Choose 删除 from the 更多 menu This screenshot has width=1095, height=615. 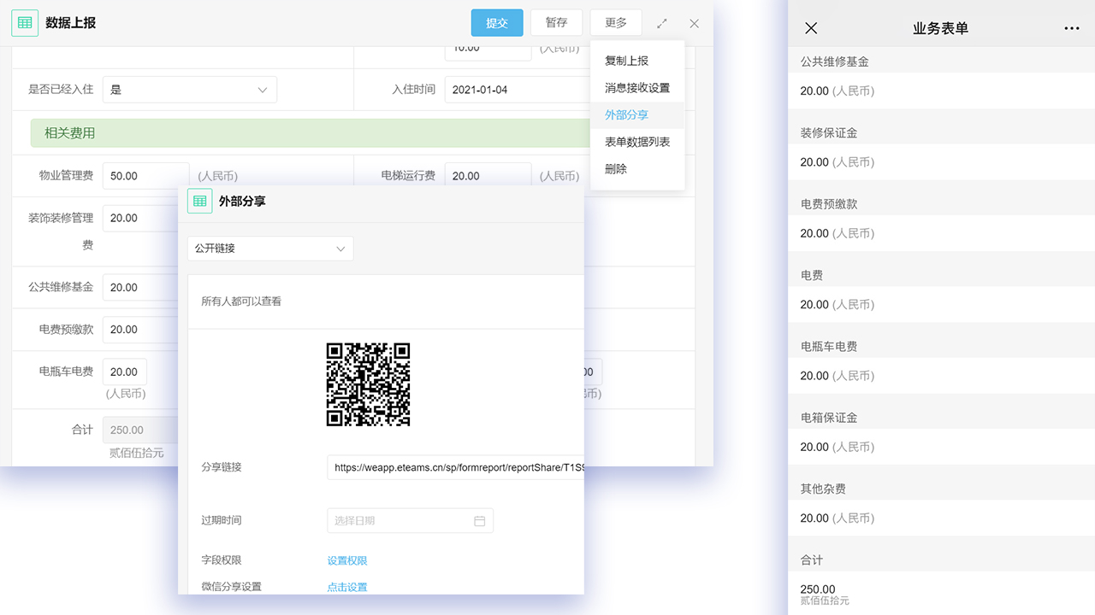[x=637, y=169]
